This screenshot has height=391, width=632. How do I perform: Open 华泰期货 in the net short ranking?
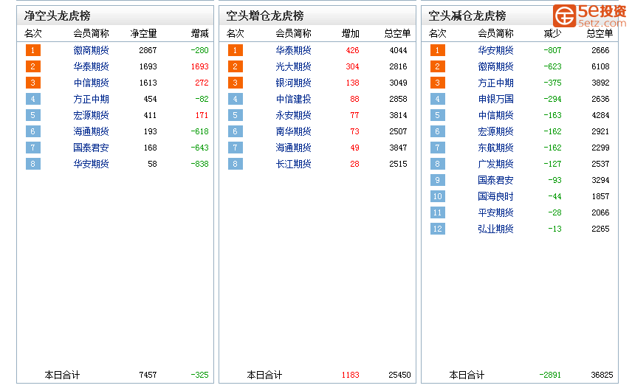point(91,66)
